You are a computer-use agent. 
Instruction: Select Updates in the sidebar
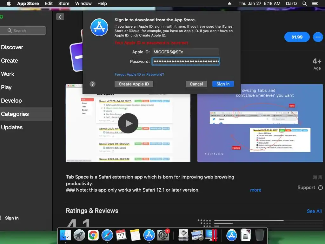(12, 127)
